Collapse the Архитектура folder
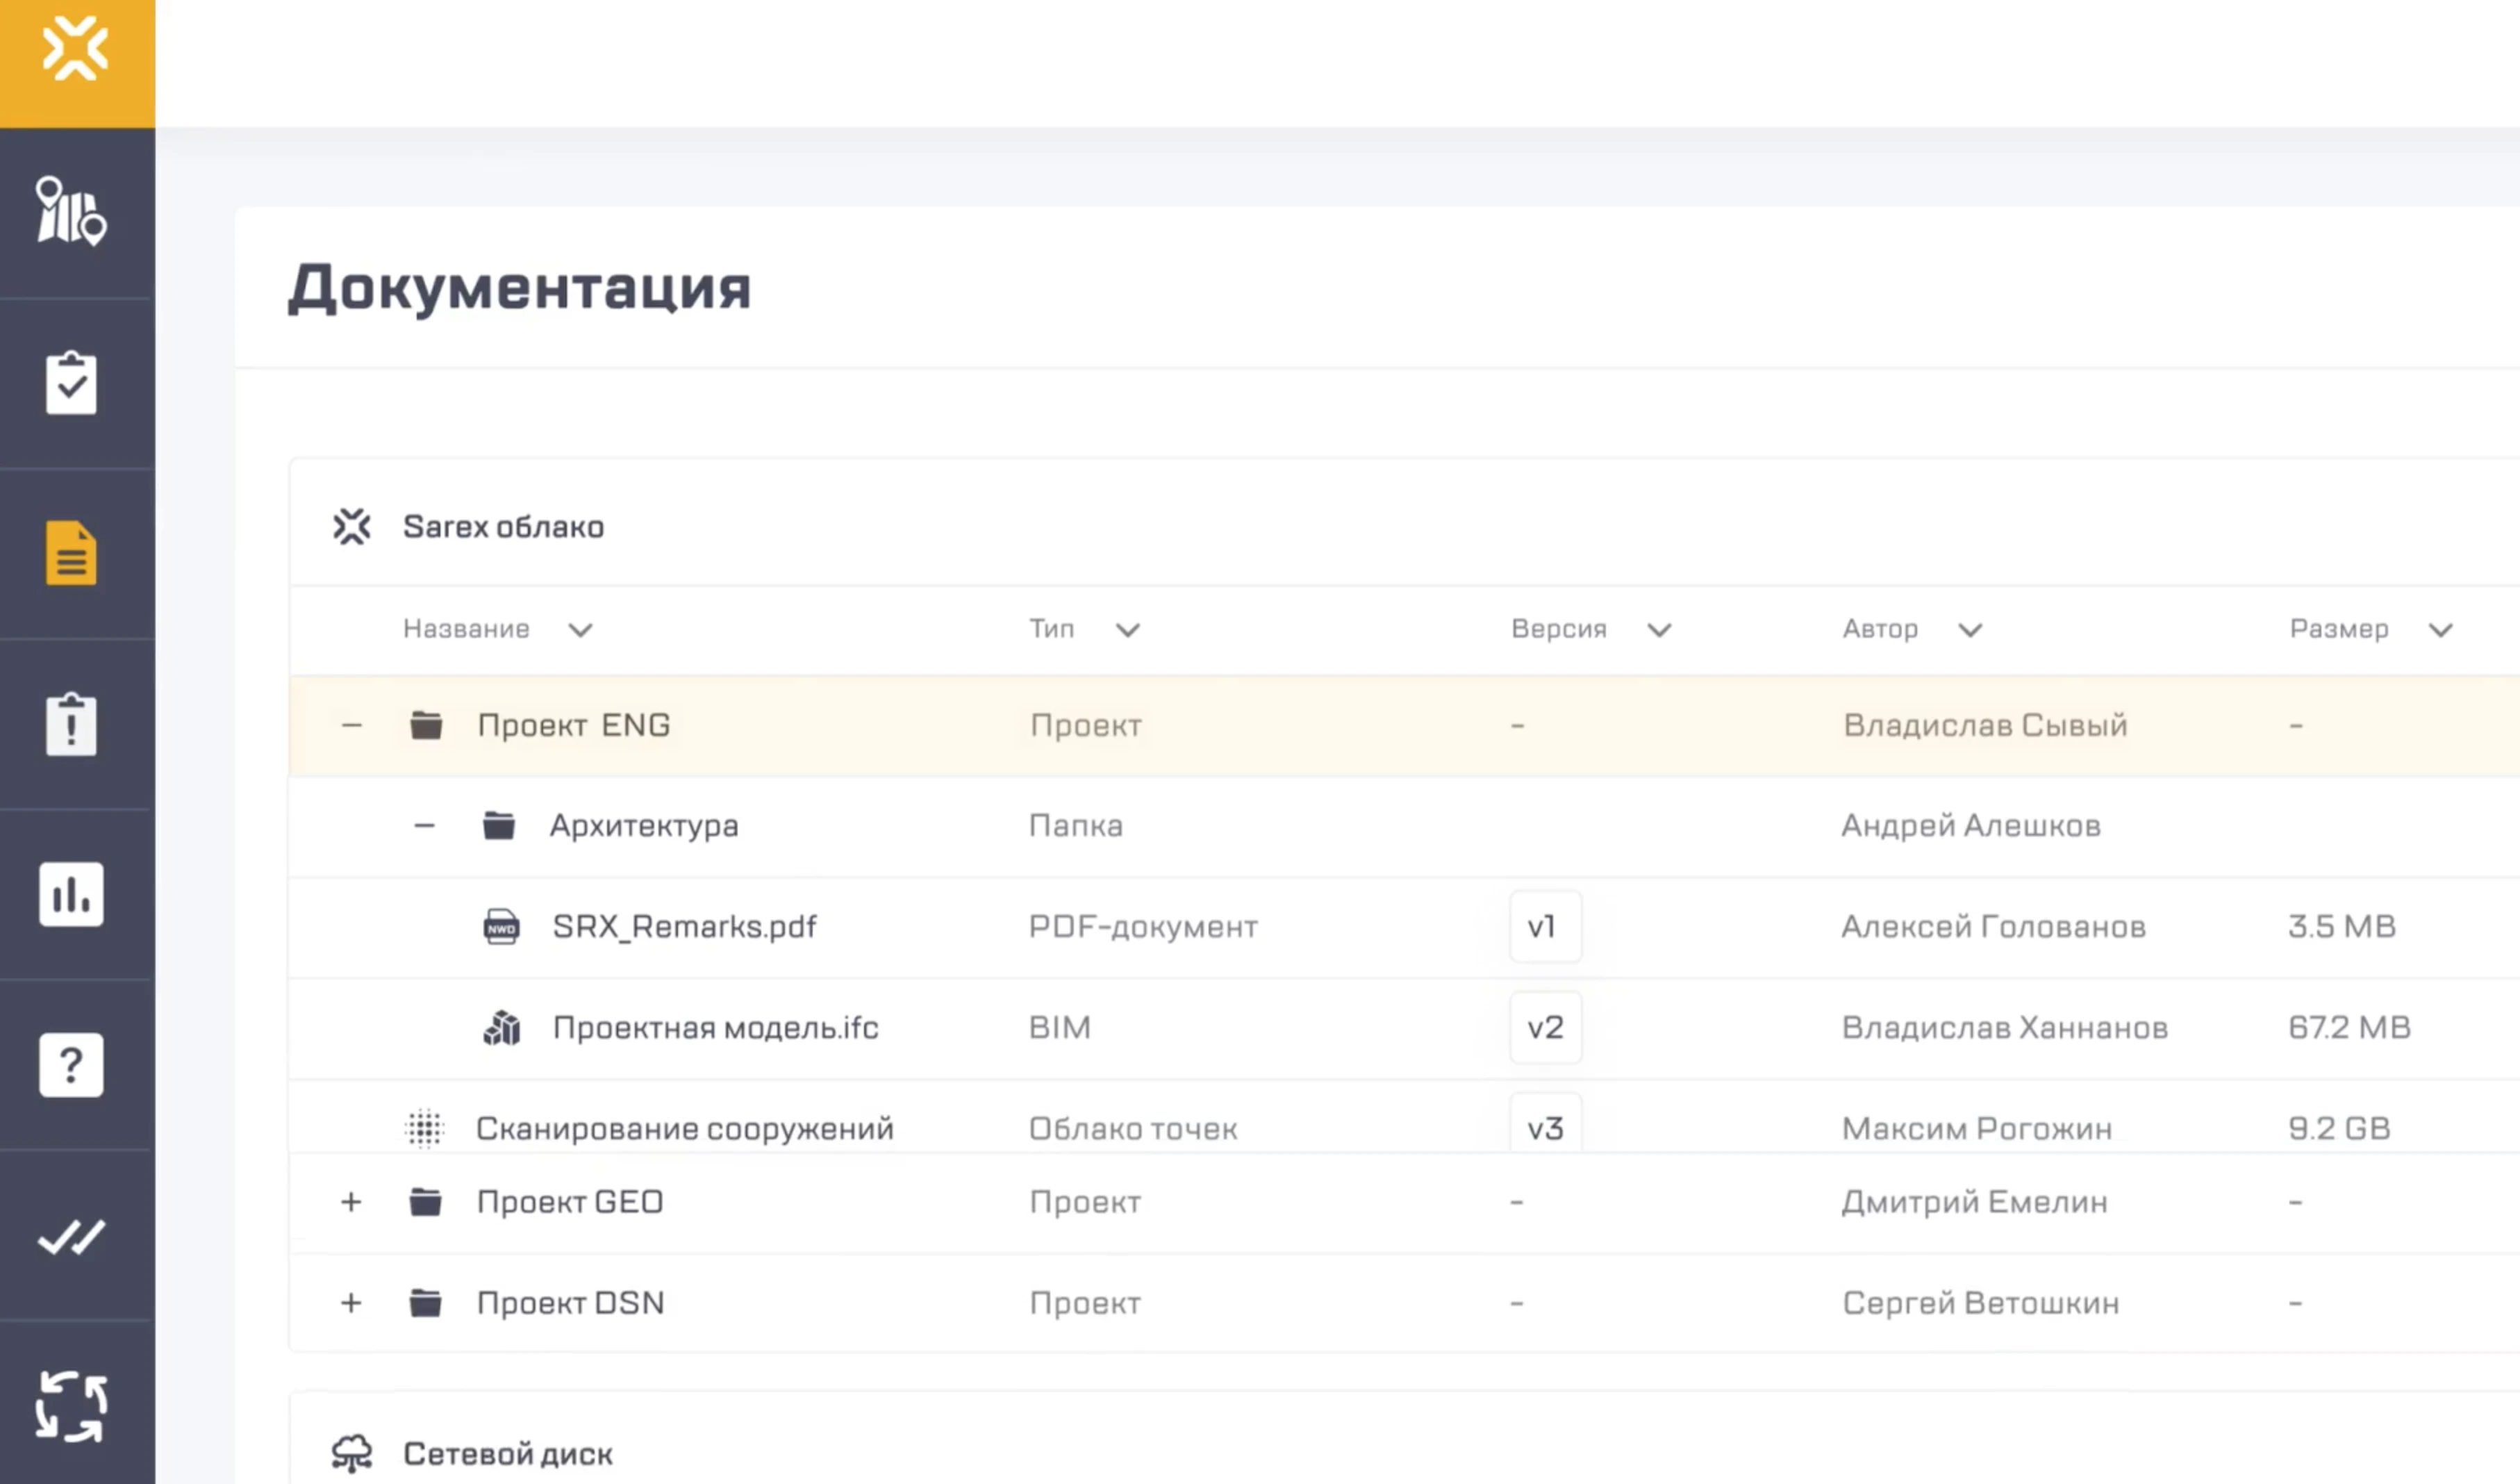Screen dimensions: 2520x1484 (424, 826)
